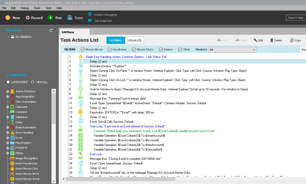Expand the Excel command node
306x184 pixels.
click(8, 138)
